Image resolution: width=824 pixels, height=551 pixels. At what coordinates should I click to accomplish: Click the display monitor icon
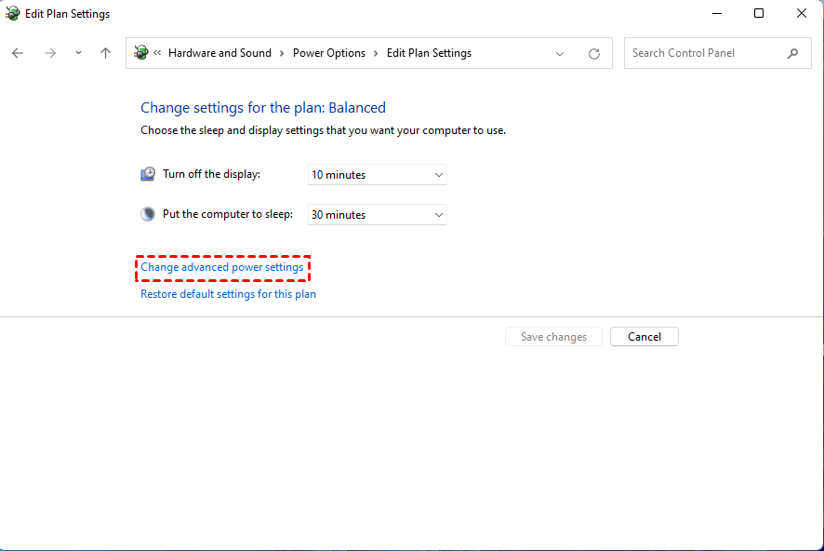click(149, 174)
